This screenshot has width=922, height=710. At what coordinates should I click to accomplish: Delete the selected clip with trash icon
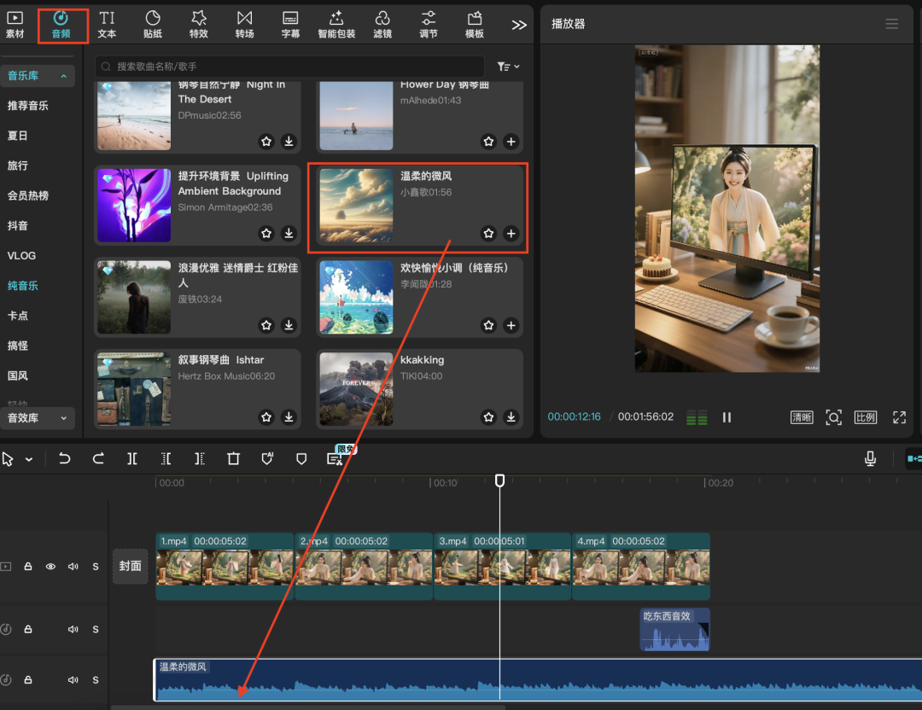(233, 459)
